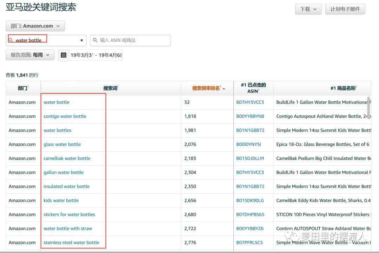Click ASIN B015DJDLLM link
This screenshot has width=379, height=253.
250,158
